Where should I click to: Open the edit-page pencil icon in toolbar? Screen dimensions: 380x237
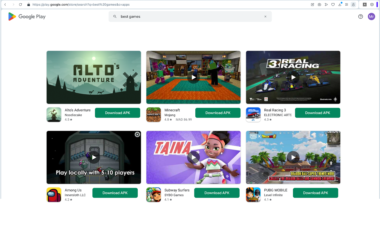[313, 4]
